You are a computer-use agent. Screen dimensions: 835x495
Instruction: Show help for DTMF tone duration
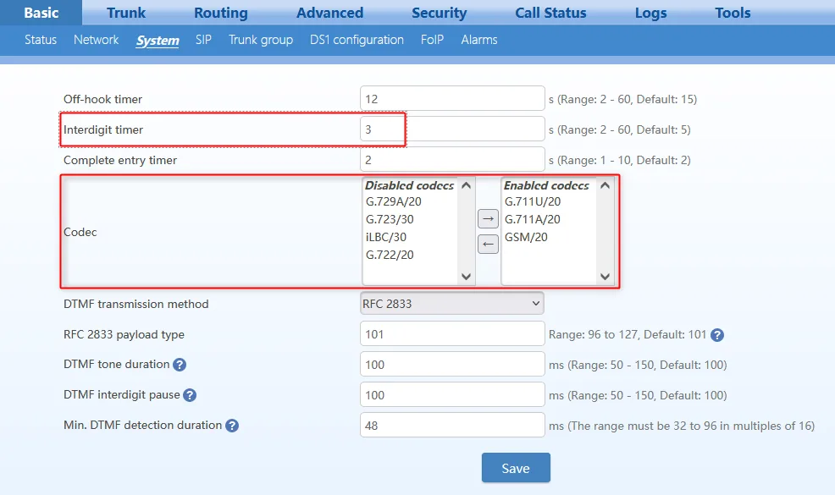click(180, 365)
